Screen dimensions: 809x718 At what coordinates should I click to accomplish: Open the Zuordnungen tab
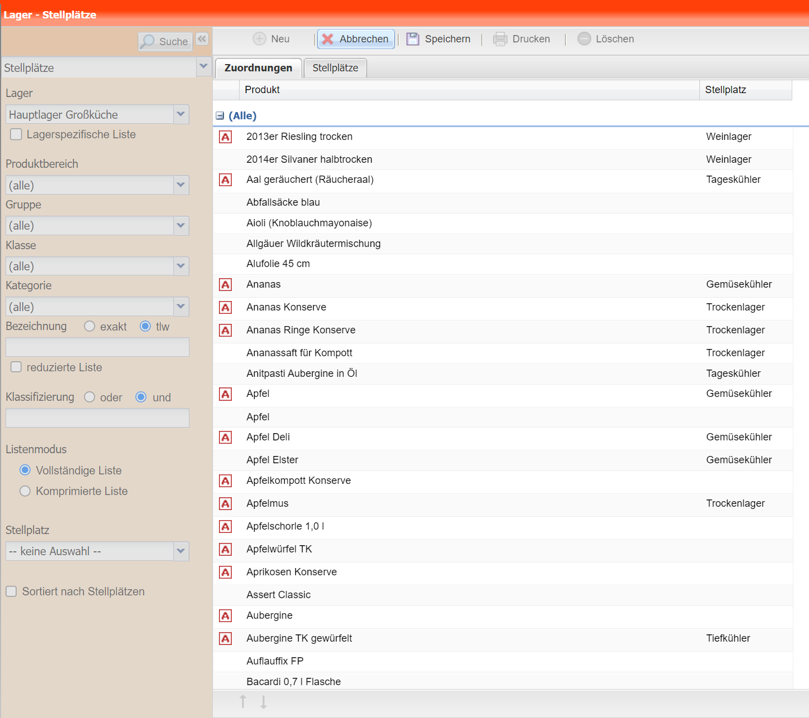pyautogui.click(x=258, y=68)
